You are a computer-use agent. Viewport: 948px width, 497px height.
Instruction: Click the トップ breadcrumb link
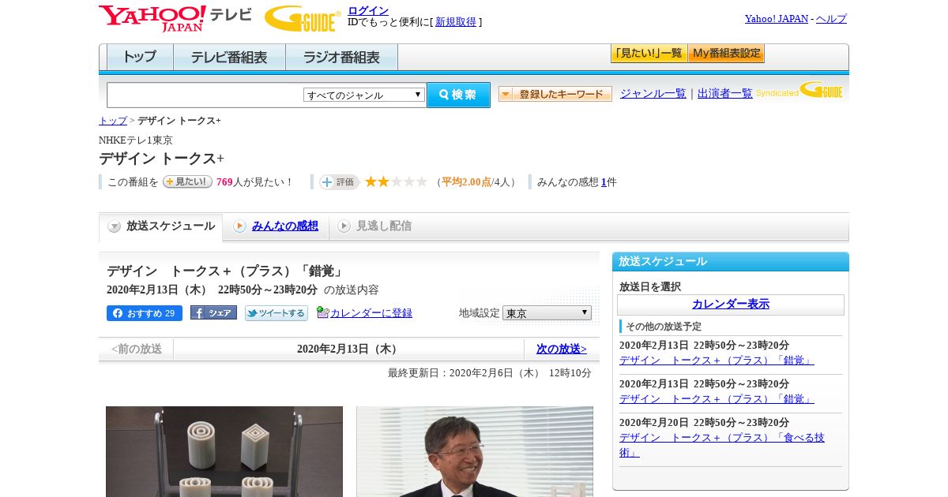(113, 121)
